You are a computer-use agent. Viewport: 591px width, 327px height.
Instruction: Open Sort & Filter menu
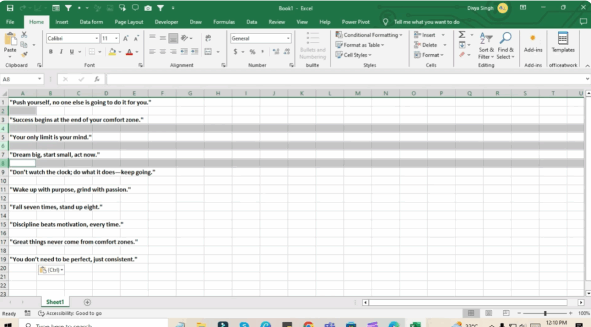(486, 46)
